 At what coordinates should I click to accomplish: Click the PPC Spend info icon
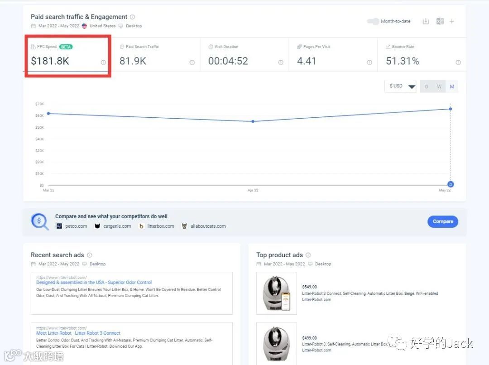(103, 62)
